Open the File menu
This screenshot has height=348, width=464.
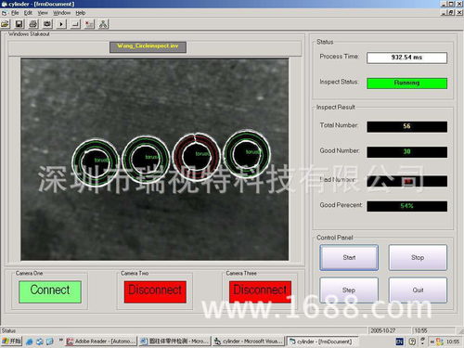coord(15,13)
